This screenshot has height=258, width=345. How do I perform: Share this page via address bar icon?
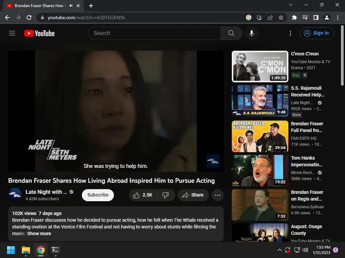(x=270, y=17)
